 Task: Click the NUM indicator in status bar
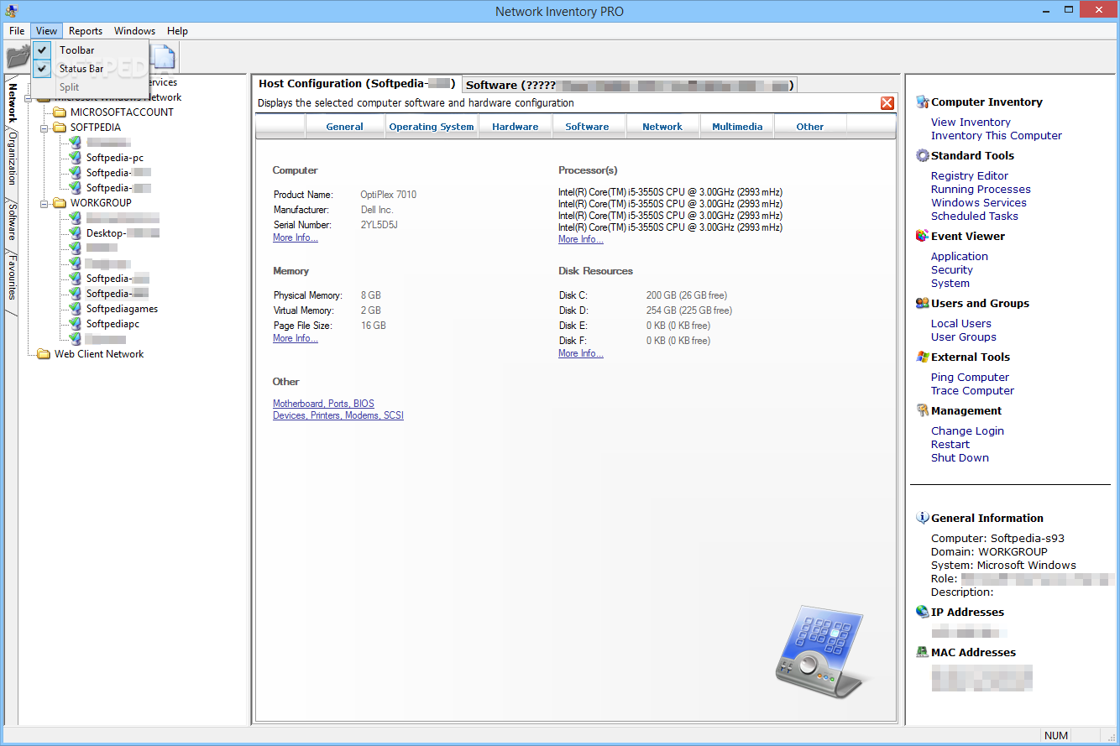click(1056, 736)
